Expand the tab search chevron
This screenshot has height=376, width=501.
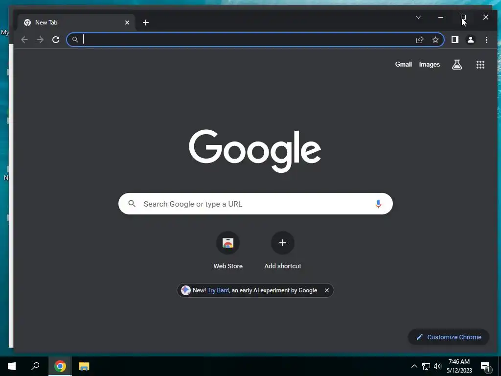pyautogui.click(x=418, y=17)
